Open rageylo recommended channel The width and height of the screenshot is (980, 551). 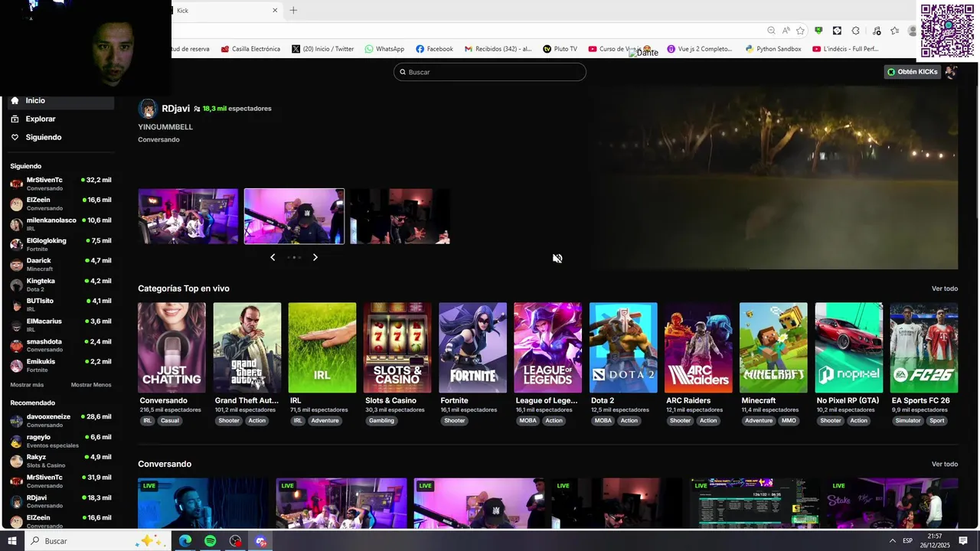(x=61, y=441)
